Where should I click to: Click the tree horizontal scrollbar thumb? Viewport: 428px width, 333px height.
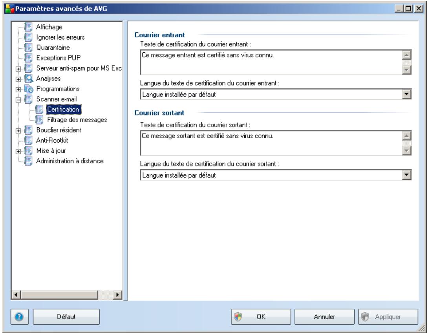click(x=59, y=295)
